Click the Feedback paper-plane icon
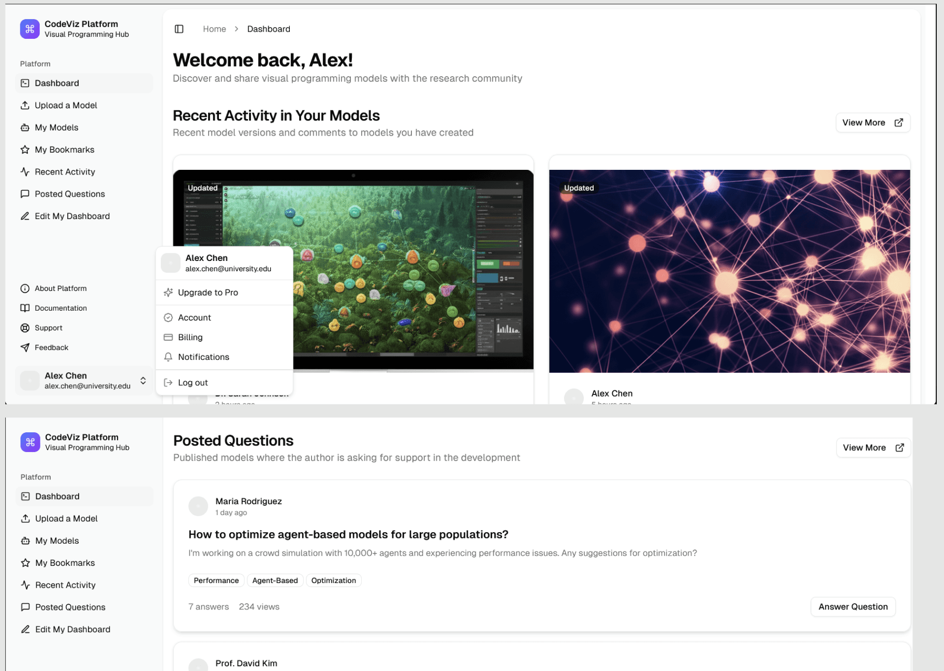Screen dimensions: 944x671 (25, 347)
